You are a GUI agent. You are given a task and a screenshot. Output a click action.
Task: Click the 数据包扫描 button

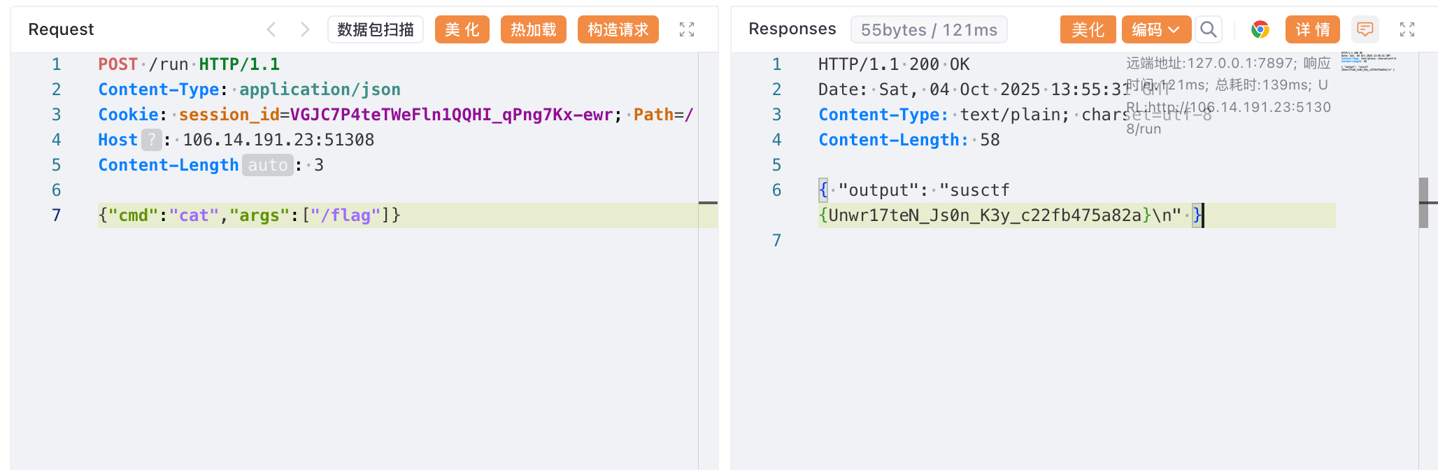pyautogui.click(x=376, y=29)
